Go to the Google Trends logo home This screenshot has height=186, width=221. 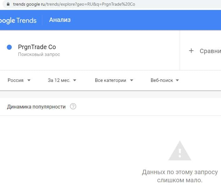pyautogui.click(x=18, y=21)
